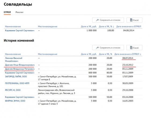This screenshot has height=118, width=151.
Task: Click date 16.05.2003 in history
Action: coord(128,101)
